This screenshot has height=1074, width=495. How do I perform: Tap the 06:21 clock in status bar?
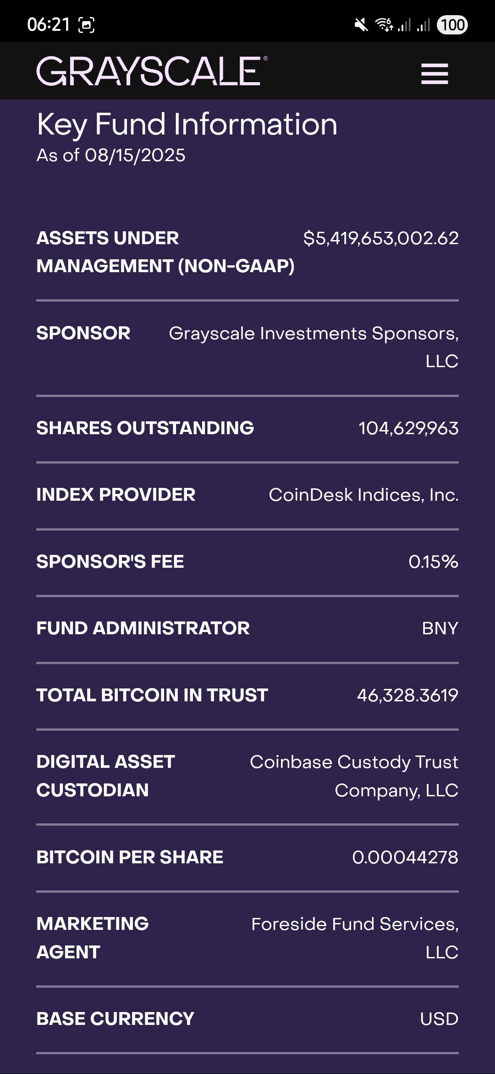[x=48, y=25]
